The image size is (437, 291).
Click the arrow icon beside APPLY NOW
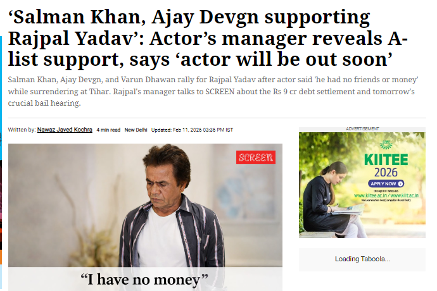pyautogui.click(x=400, y=183)
